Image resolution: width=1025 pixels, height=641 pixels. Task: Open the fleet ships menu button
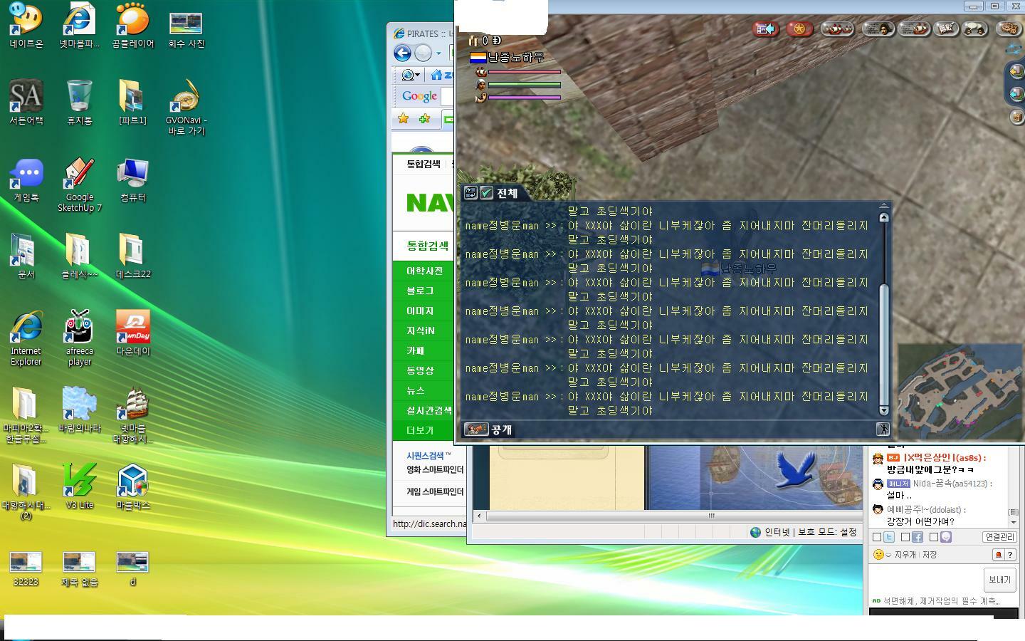837,29
